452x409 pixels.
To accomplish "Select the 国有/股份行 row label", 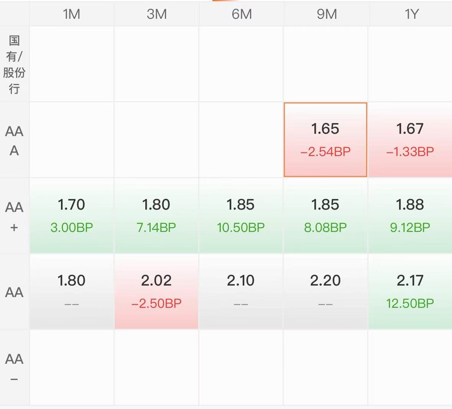I will click(14, 64).
